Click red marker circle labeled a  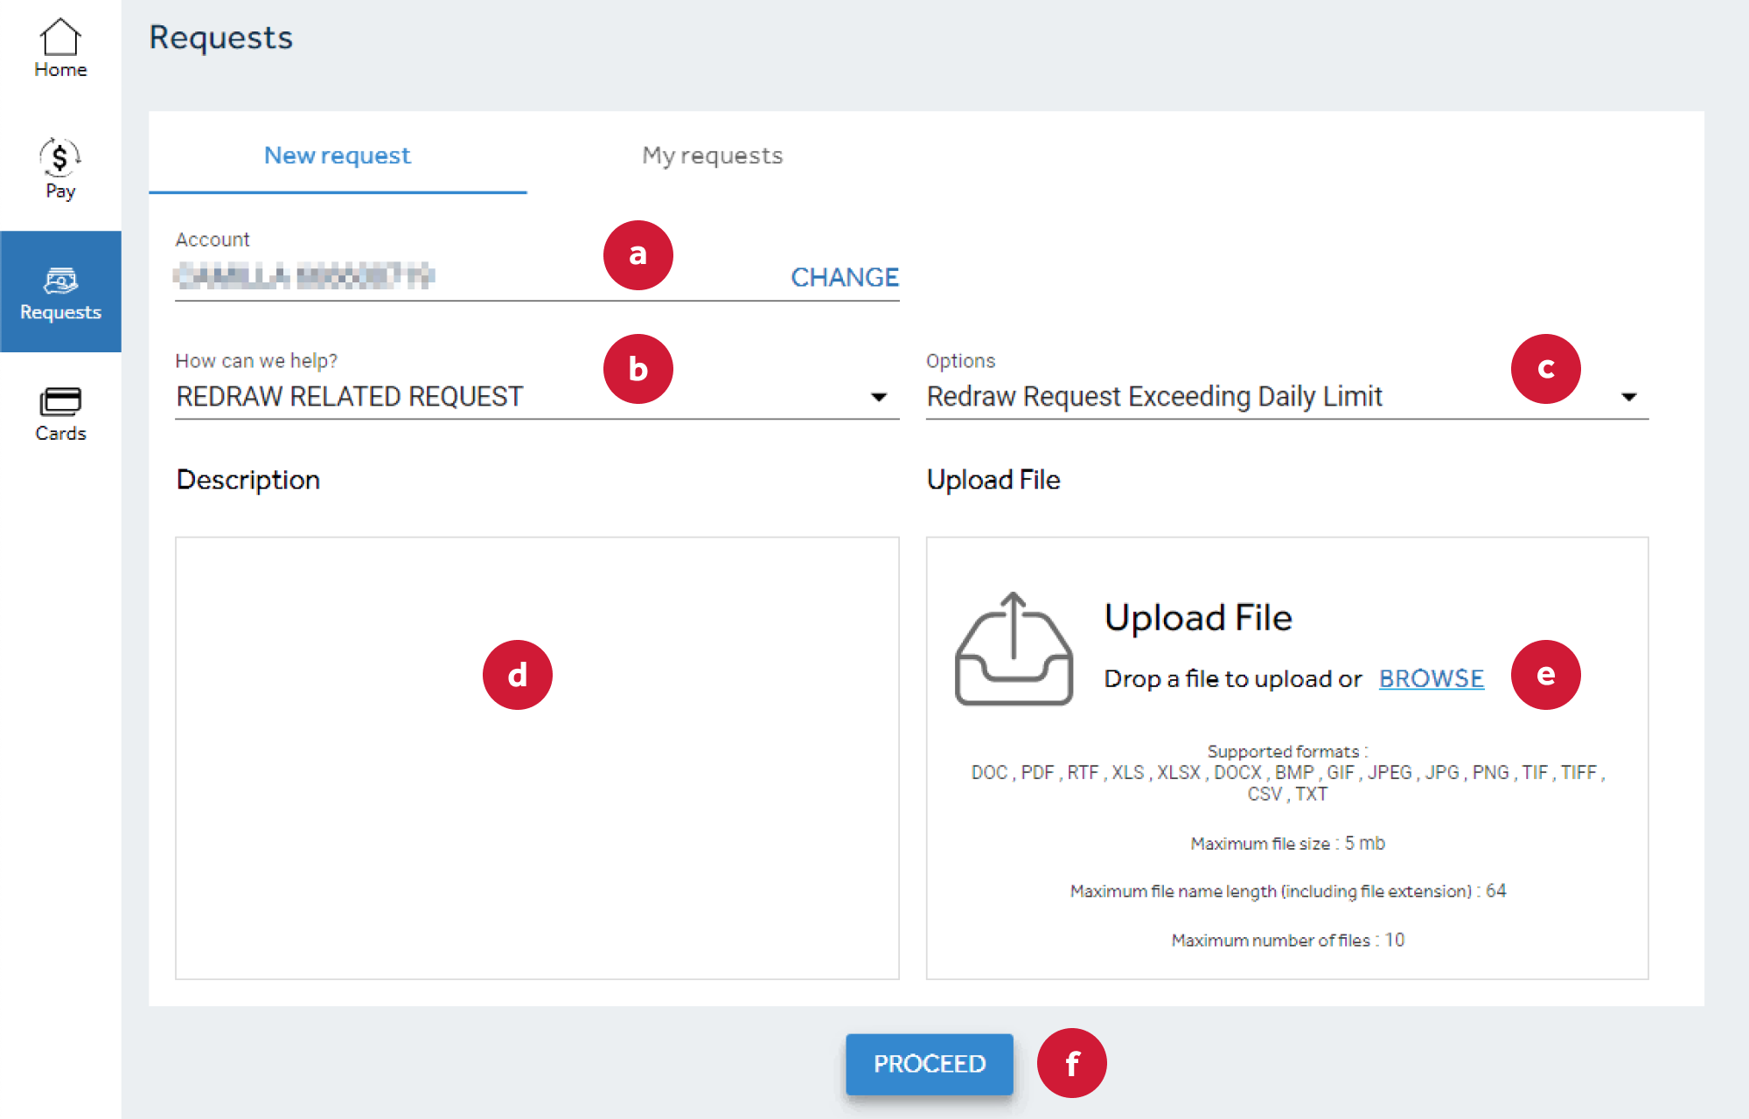click(x=638, y=255)
